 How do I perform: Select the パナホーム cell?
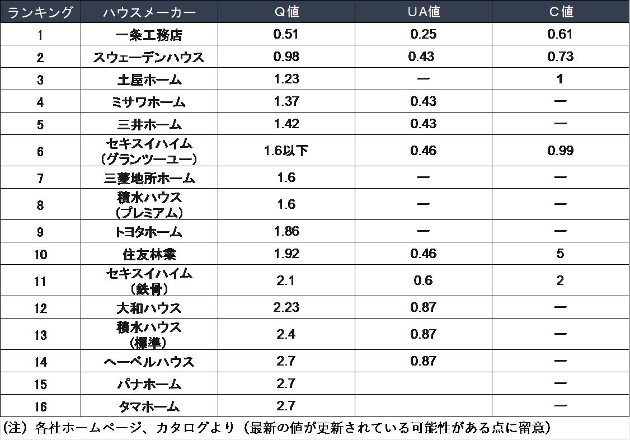[x=149, y=384]
